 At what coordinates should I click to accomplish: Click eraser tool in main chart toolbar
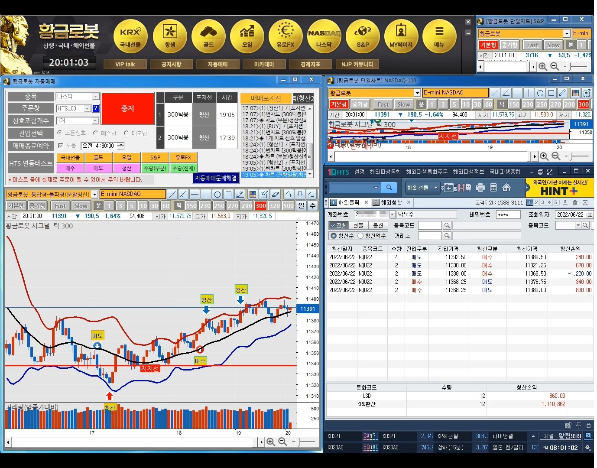pyautogui.click(x=275, y=194)
